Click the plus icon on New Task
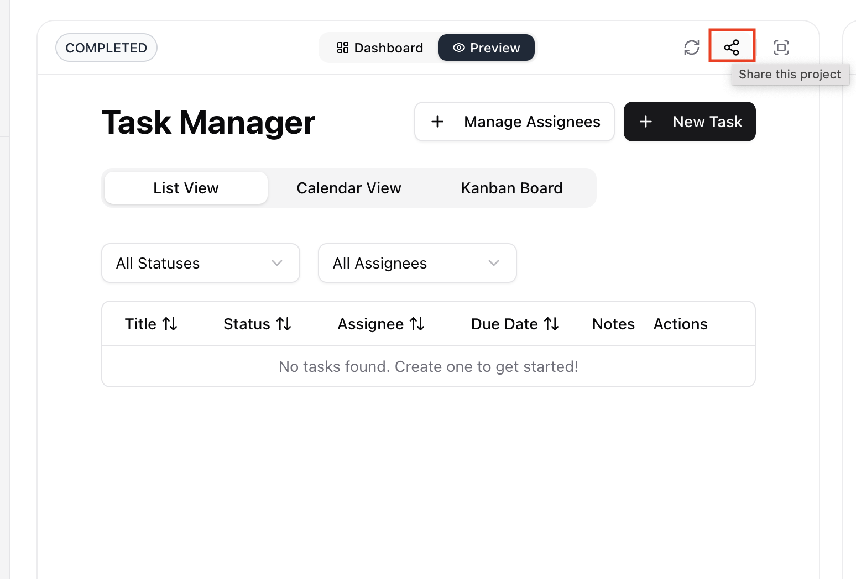The width and height of the screenshot is (856, 579). click(x=646, y=122)
